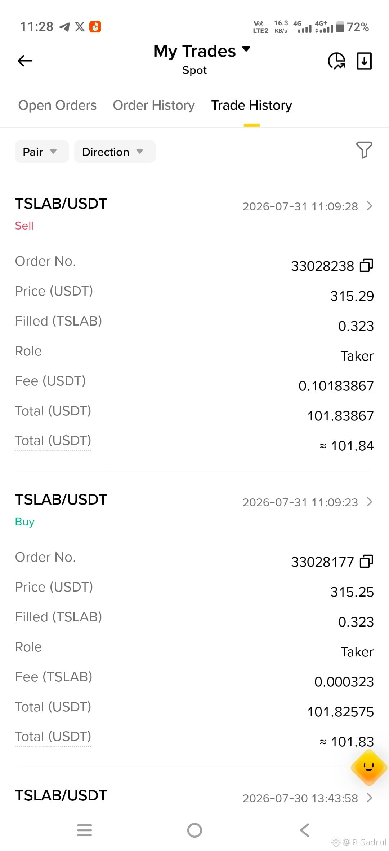Expand the 11:09:23 buy trade details
Screen dimensions: 389x851
tap(369, 502)
